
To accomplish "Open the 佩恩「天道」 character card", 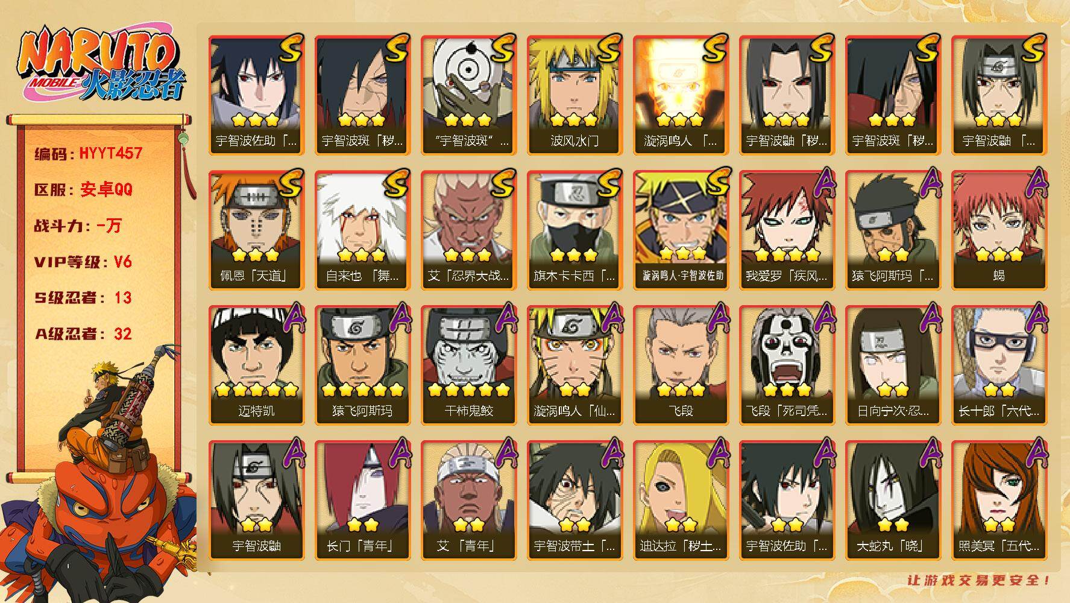I will (x=256, y=230).
